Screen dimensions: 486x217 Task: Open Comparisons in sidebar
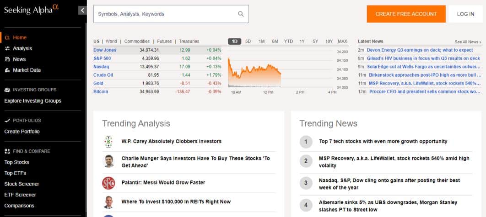(x=19, y=206)
